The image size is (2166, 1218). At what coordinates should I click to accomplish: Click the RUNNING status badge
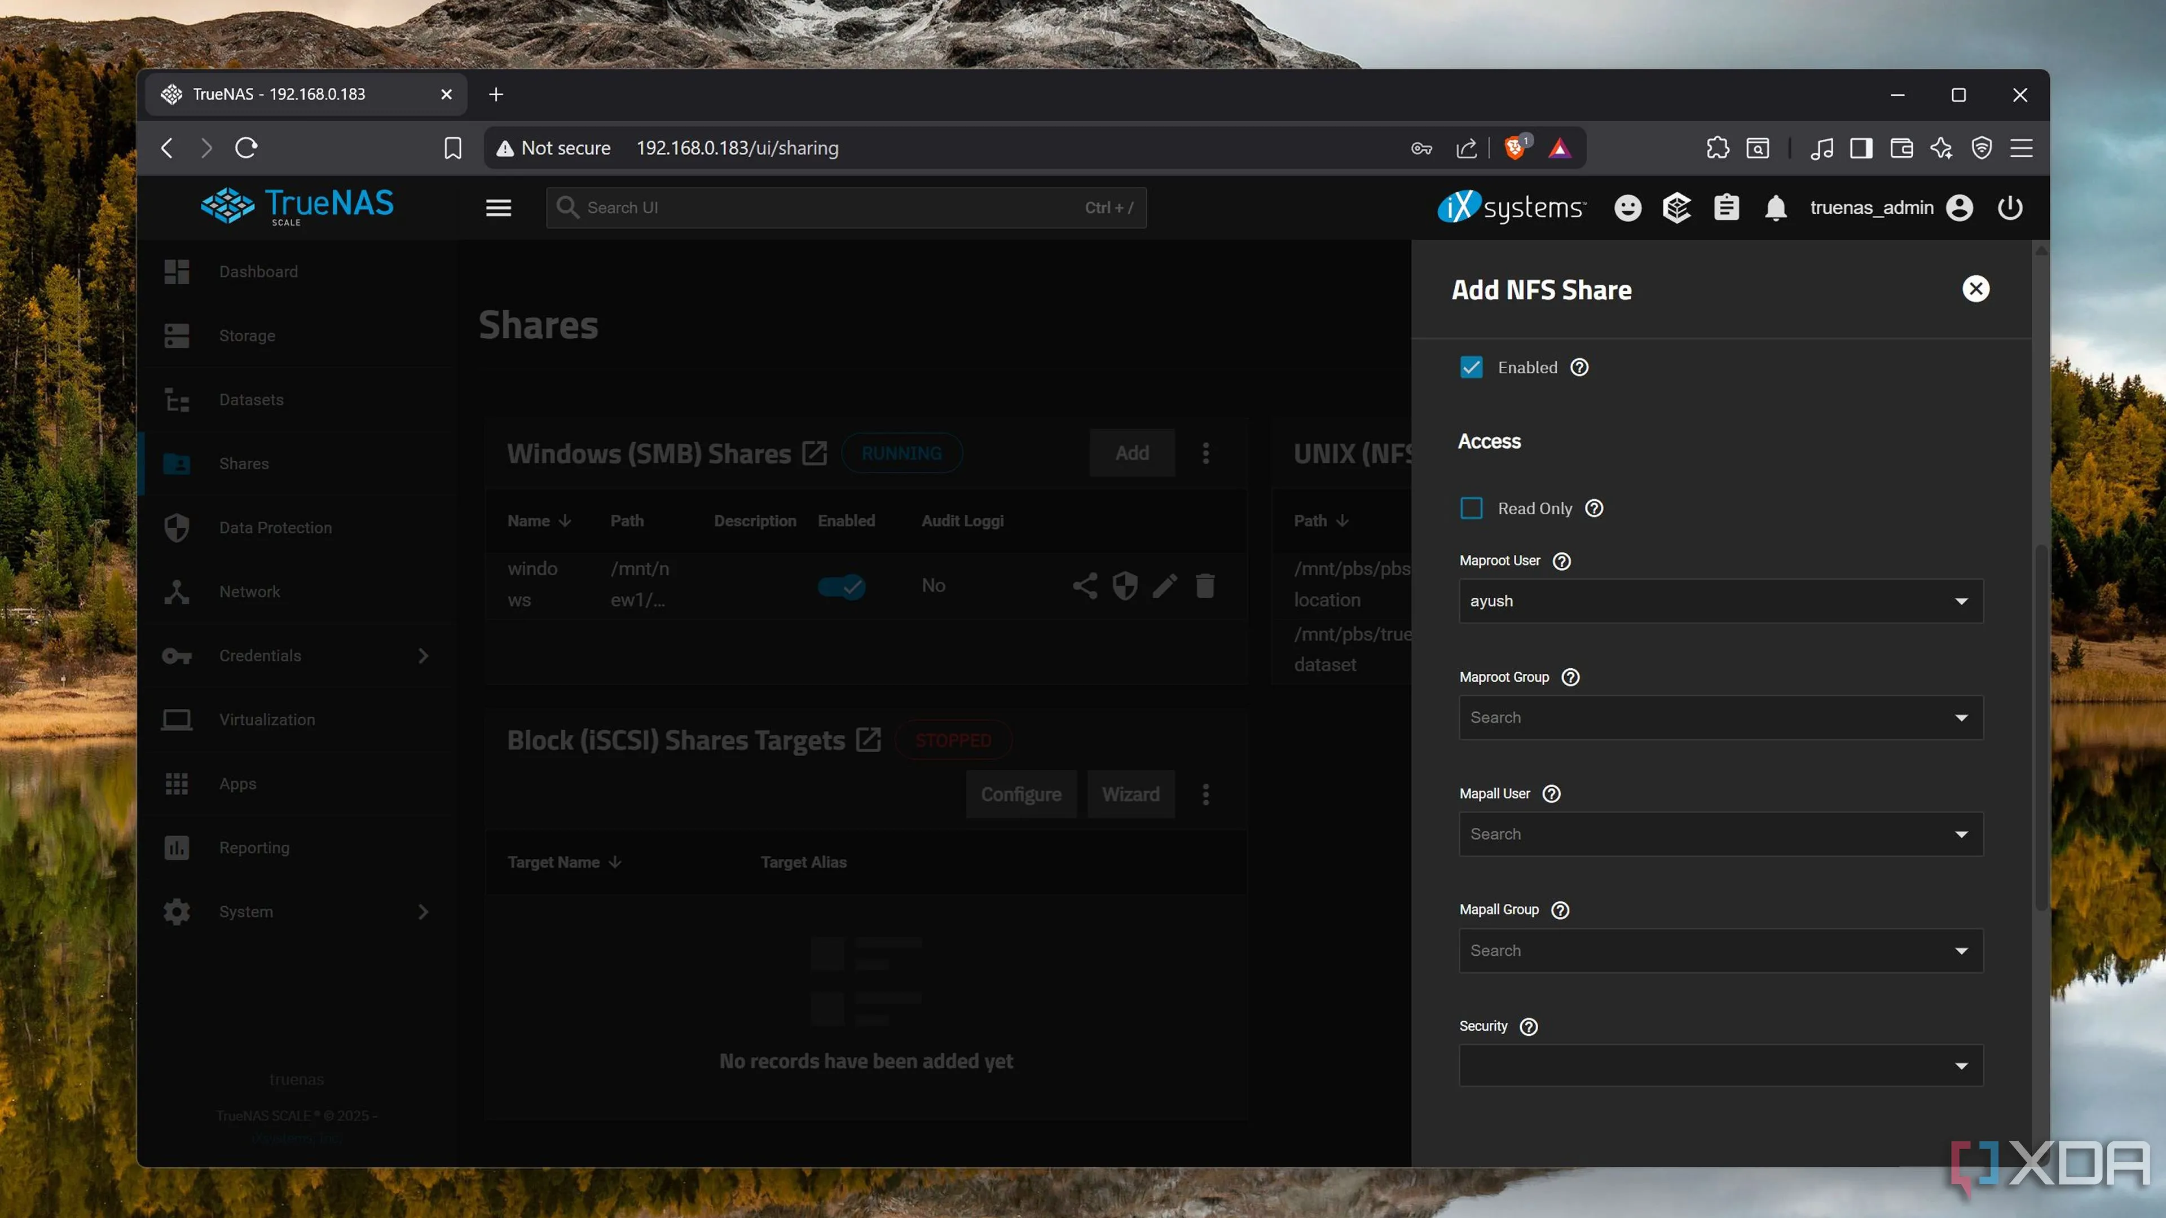click(901, 453)
